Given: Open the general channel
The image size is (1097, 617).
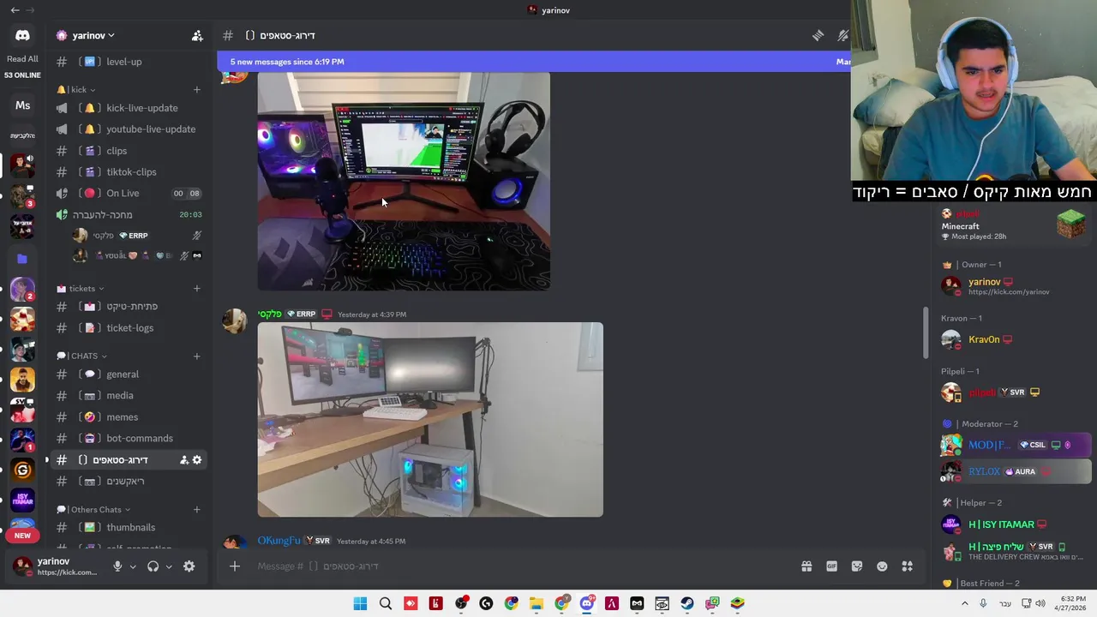Looking at the screenshot, I should 129,374.
